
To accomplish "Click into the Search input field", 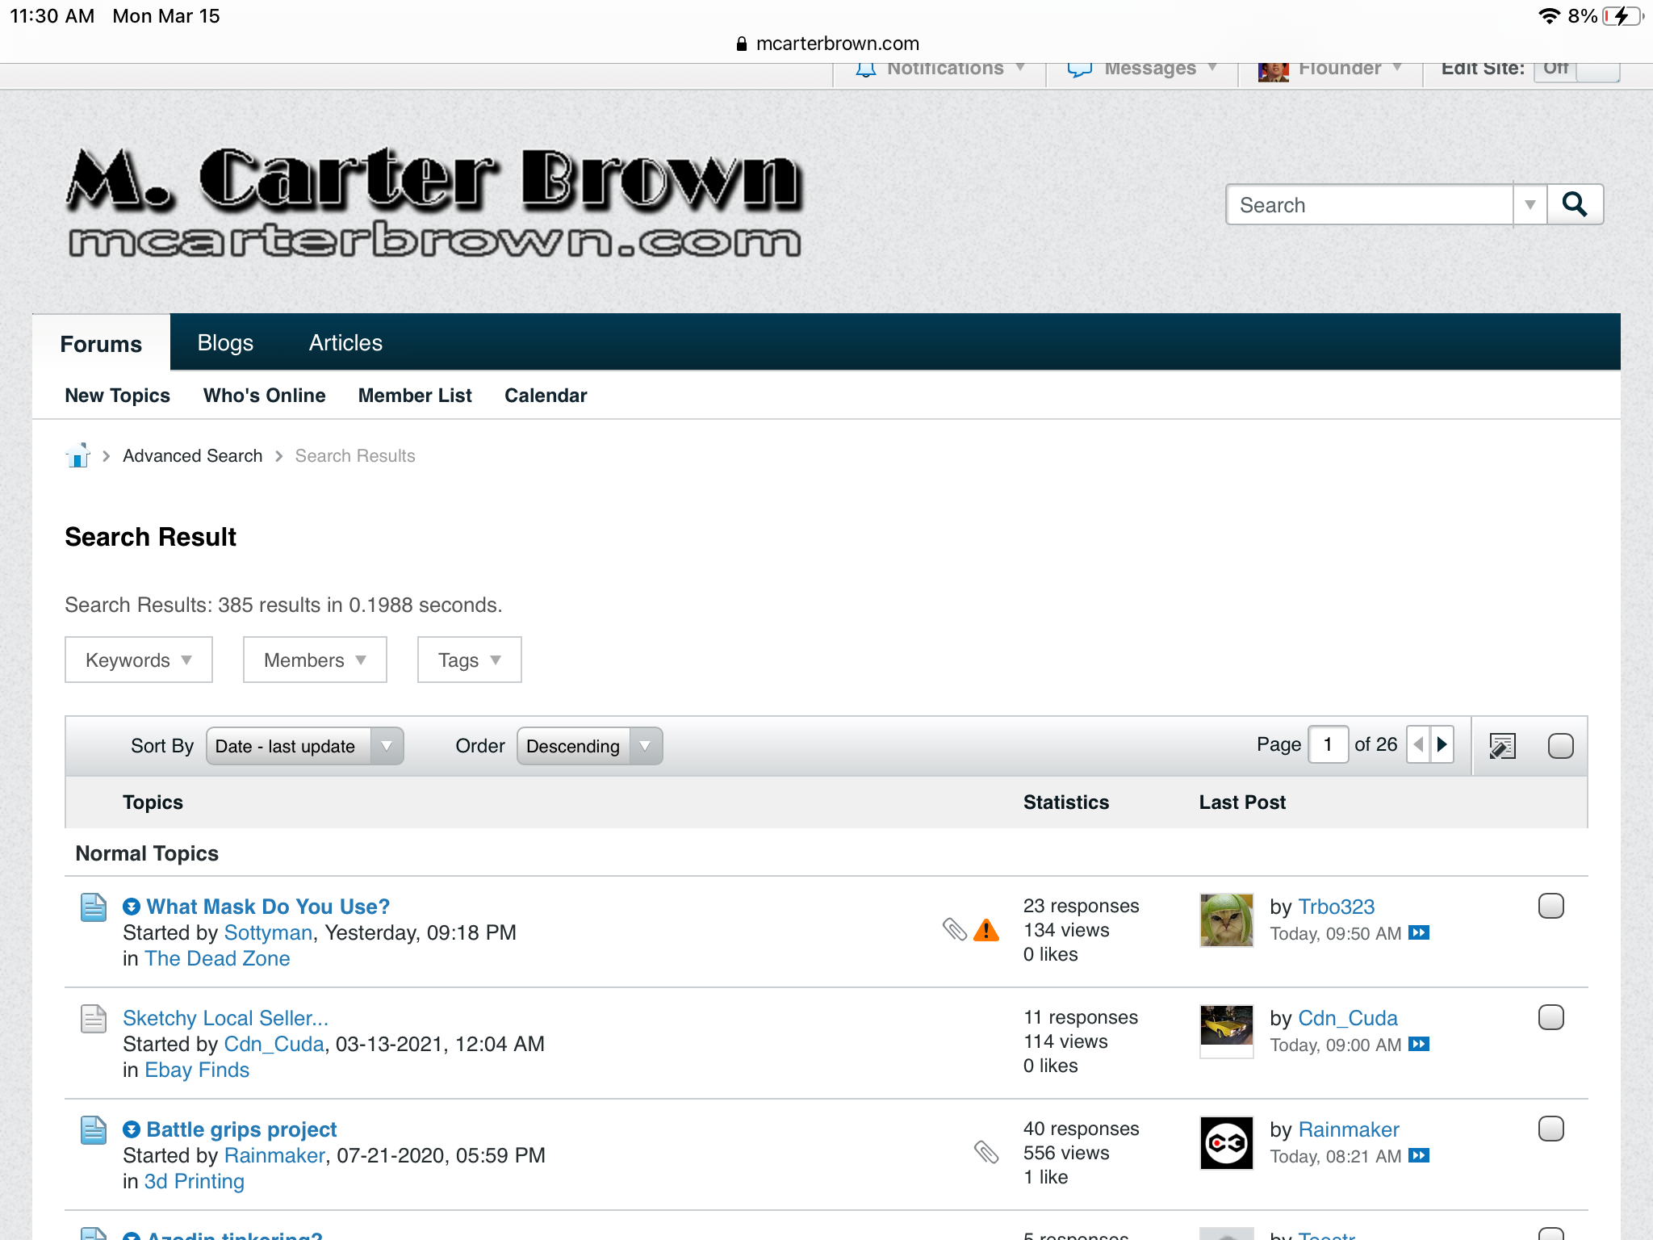I will pyautogui.click(x=1370, y=205).
